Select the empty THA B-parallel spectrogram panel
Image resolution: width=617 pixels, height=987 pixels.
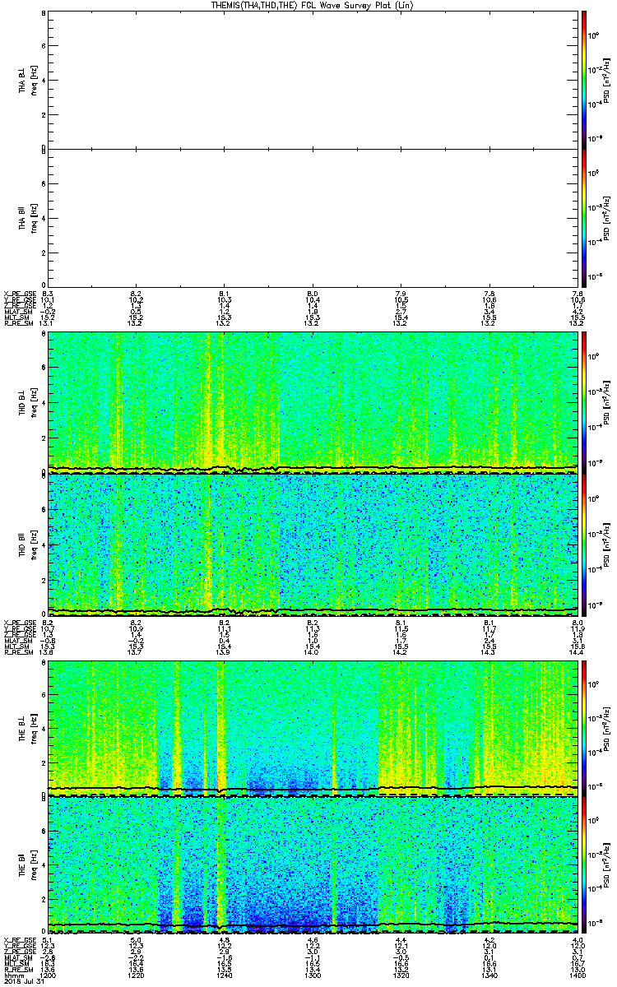313,218
